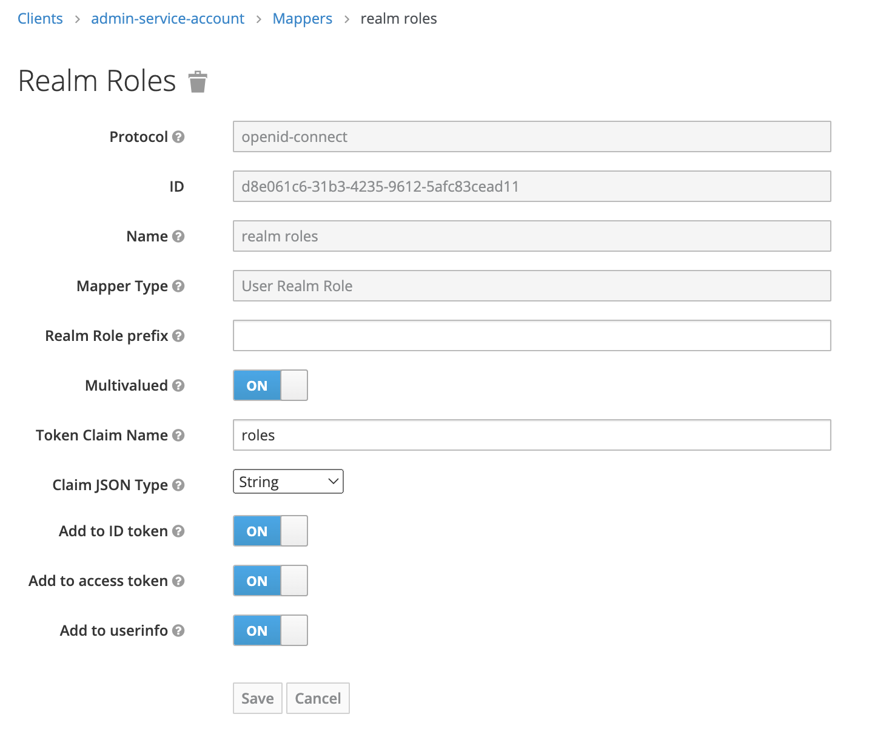Click the Cancel button

click(318, 698)
